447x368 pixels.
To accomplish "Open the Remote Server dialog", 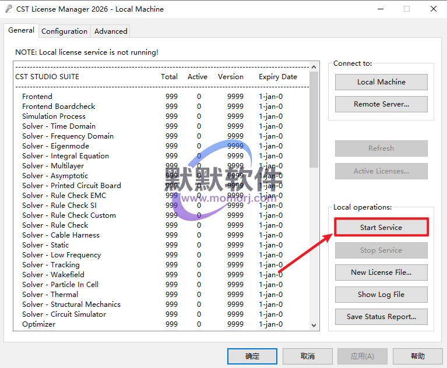I will 381,104.
